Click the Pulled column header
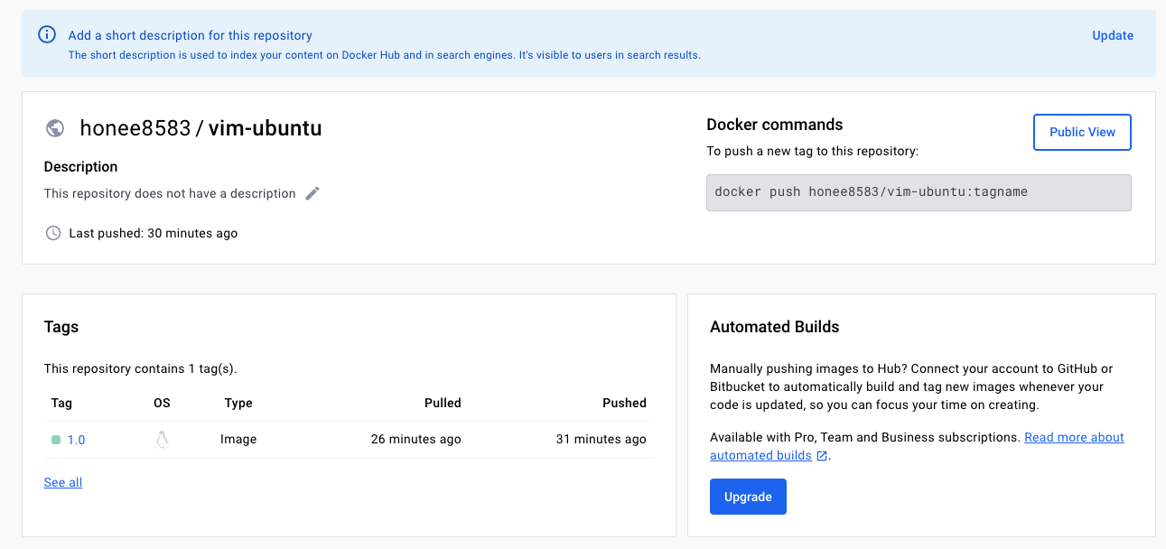Screen dimensions: 1166x549 point(443,403)
